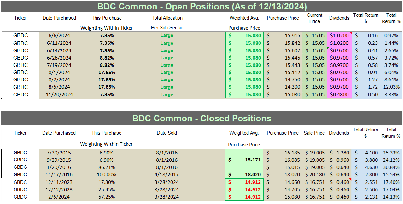
Task: Click the 8.61% total return cell
Action: (x=392, y=80)
